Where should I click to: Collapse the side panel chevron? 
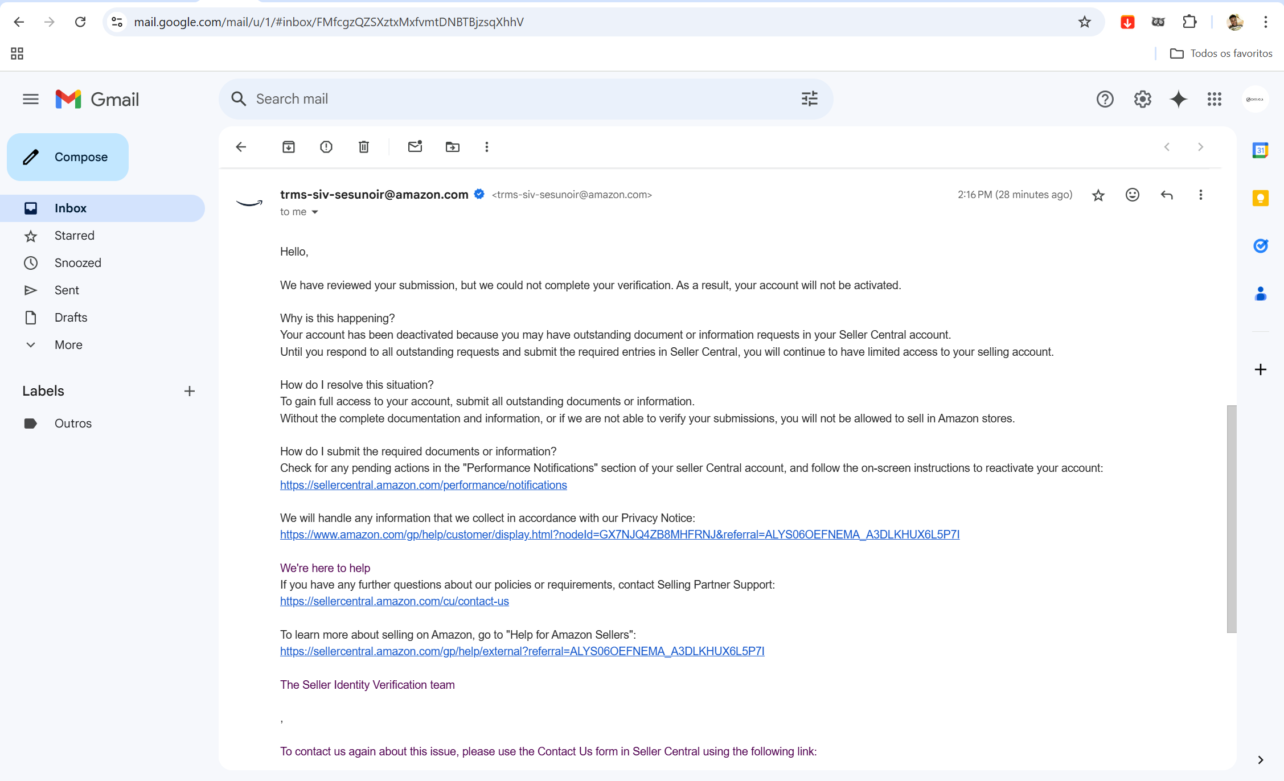(1261, 760)
